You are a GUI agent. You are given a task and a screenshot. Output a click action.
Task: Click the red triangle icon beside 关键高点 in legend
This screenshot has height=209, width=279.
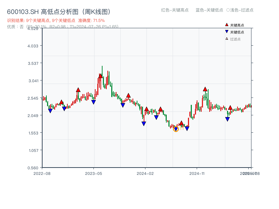coord(226,24)
